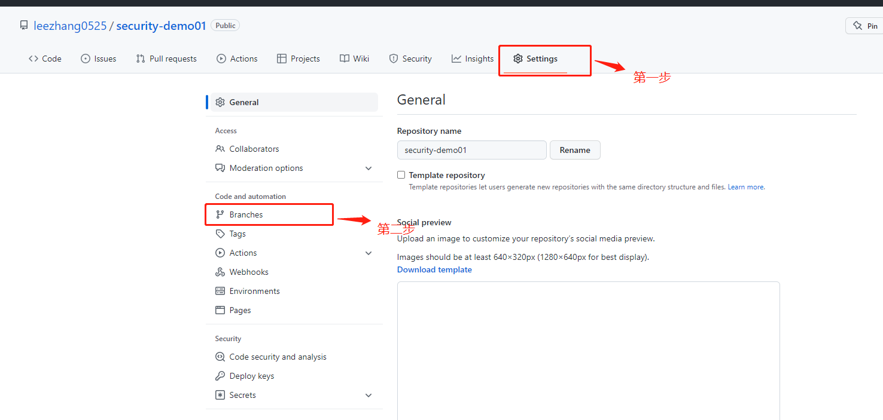Expand the Actions settings submenu
Image resolution: width=883 pixels, height=420 pixels.
click(x=369, y=253)
